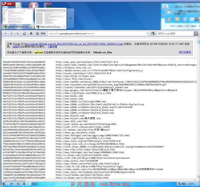Go to the home page
The height and width of the screenshot is (187, 200).
[31, 33]
